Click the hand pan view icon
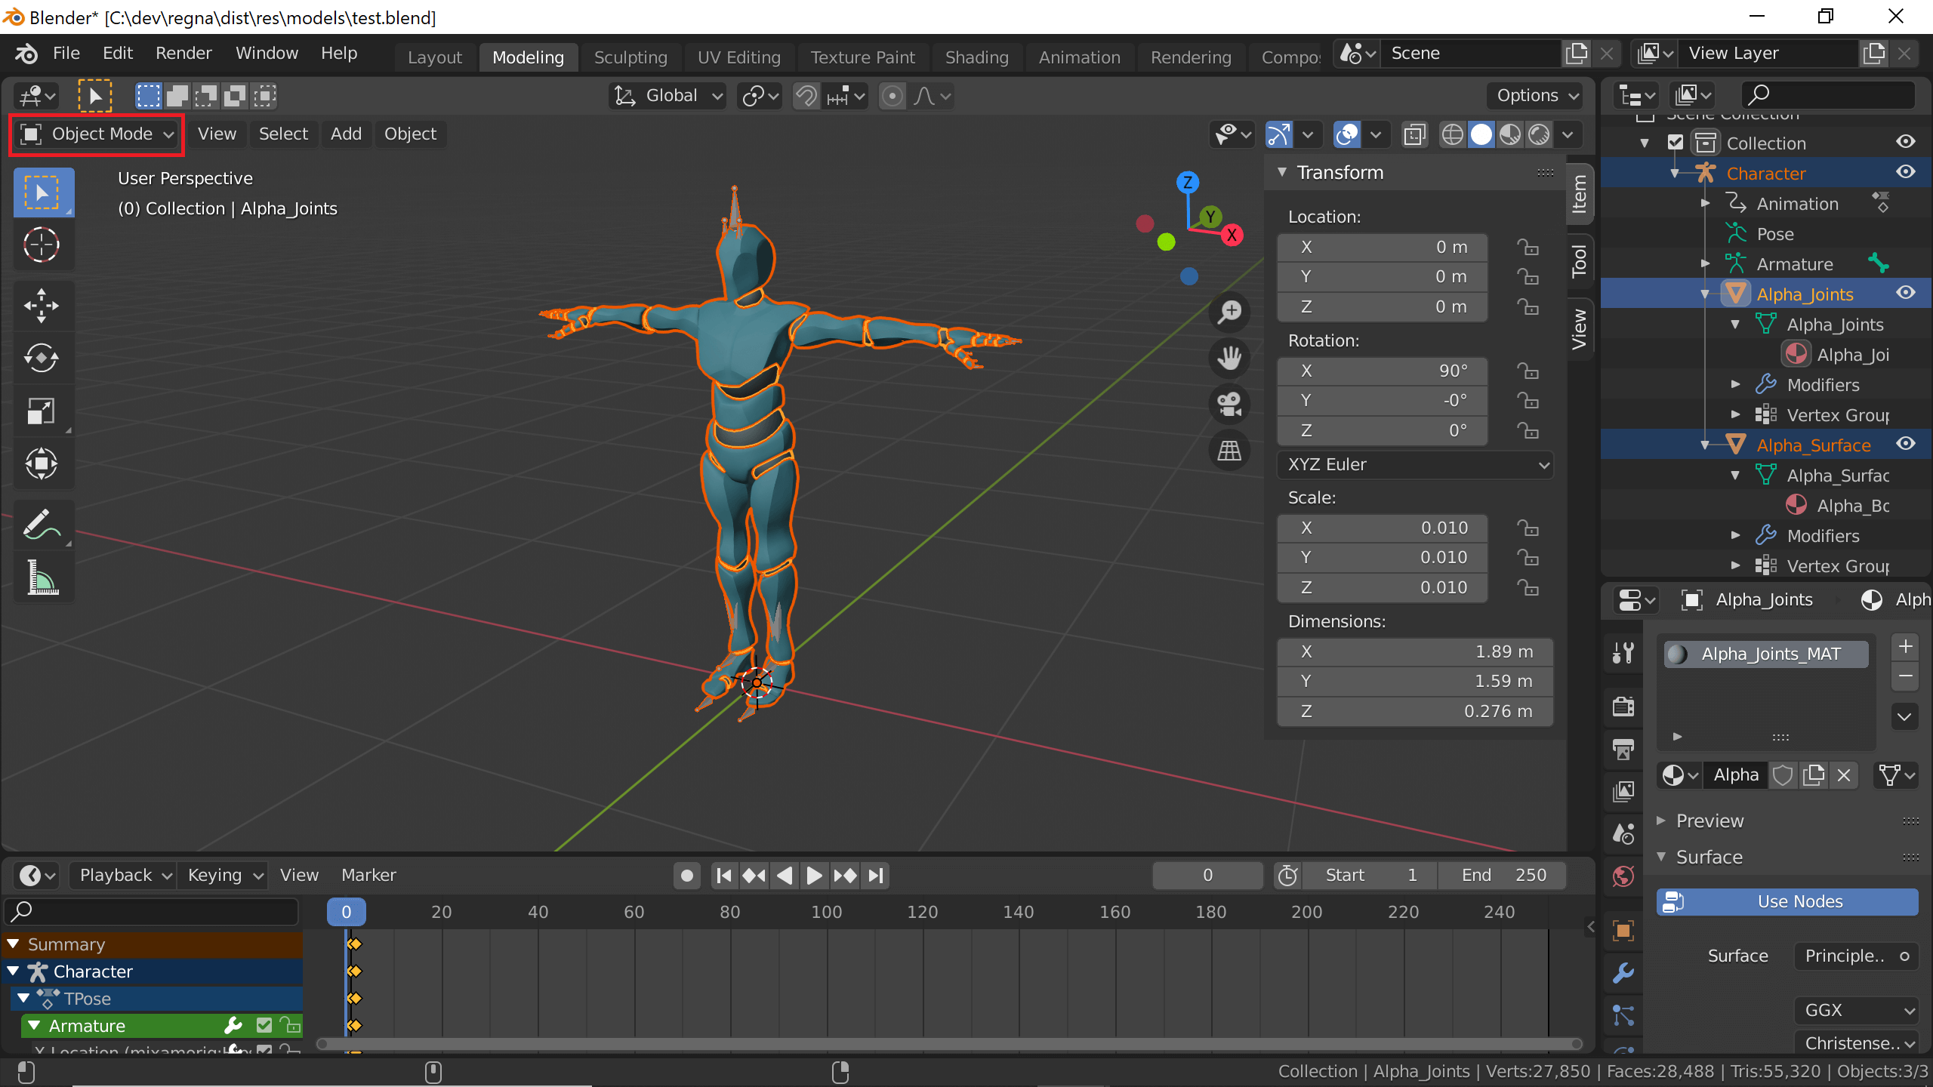Image resolution: width=1933 pixels, height=1087 pixels. coord(1229,358)
